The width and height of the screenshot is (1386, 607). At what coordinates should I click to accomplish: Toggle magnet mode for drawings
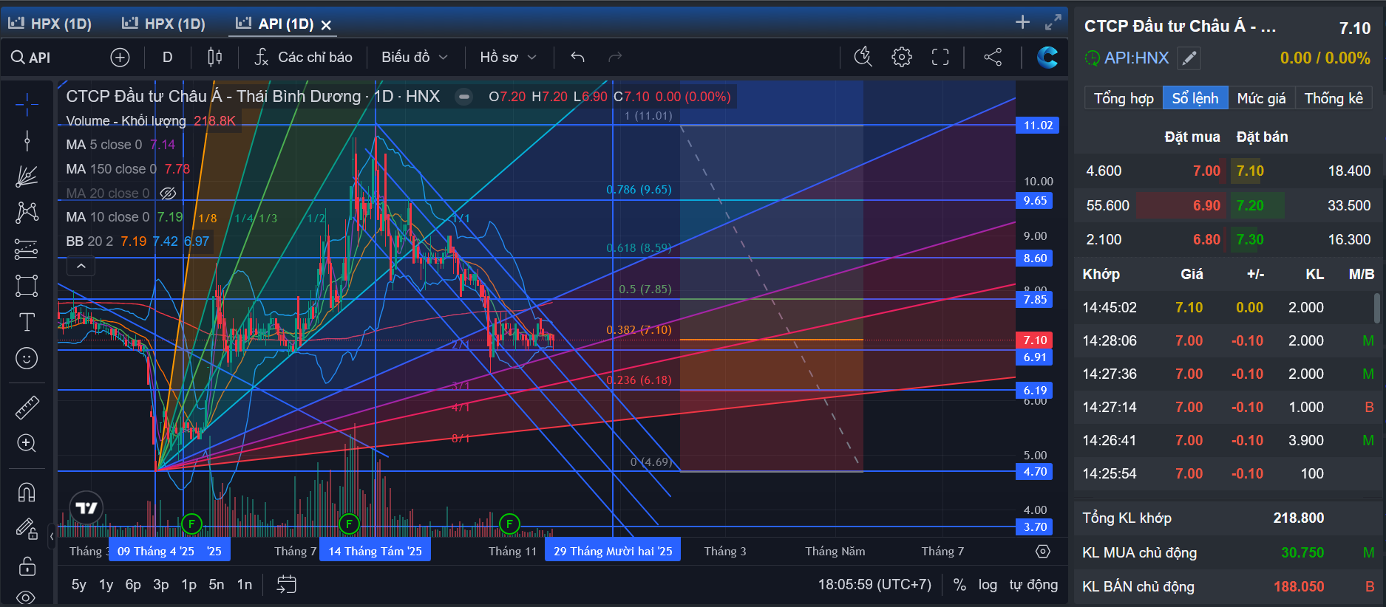27,492
